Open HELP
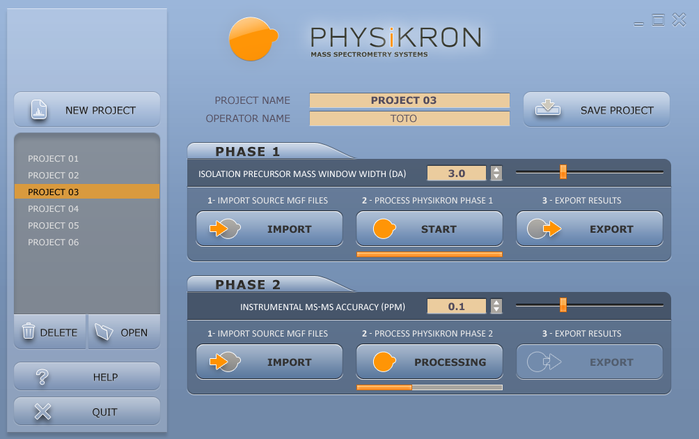The height and width of the screenshot is (439, 699). tap(87, 376)
